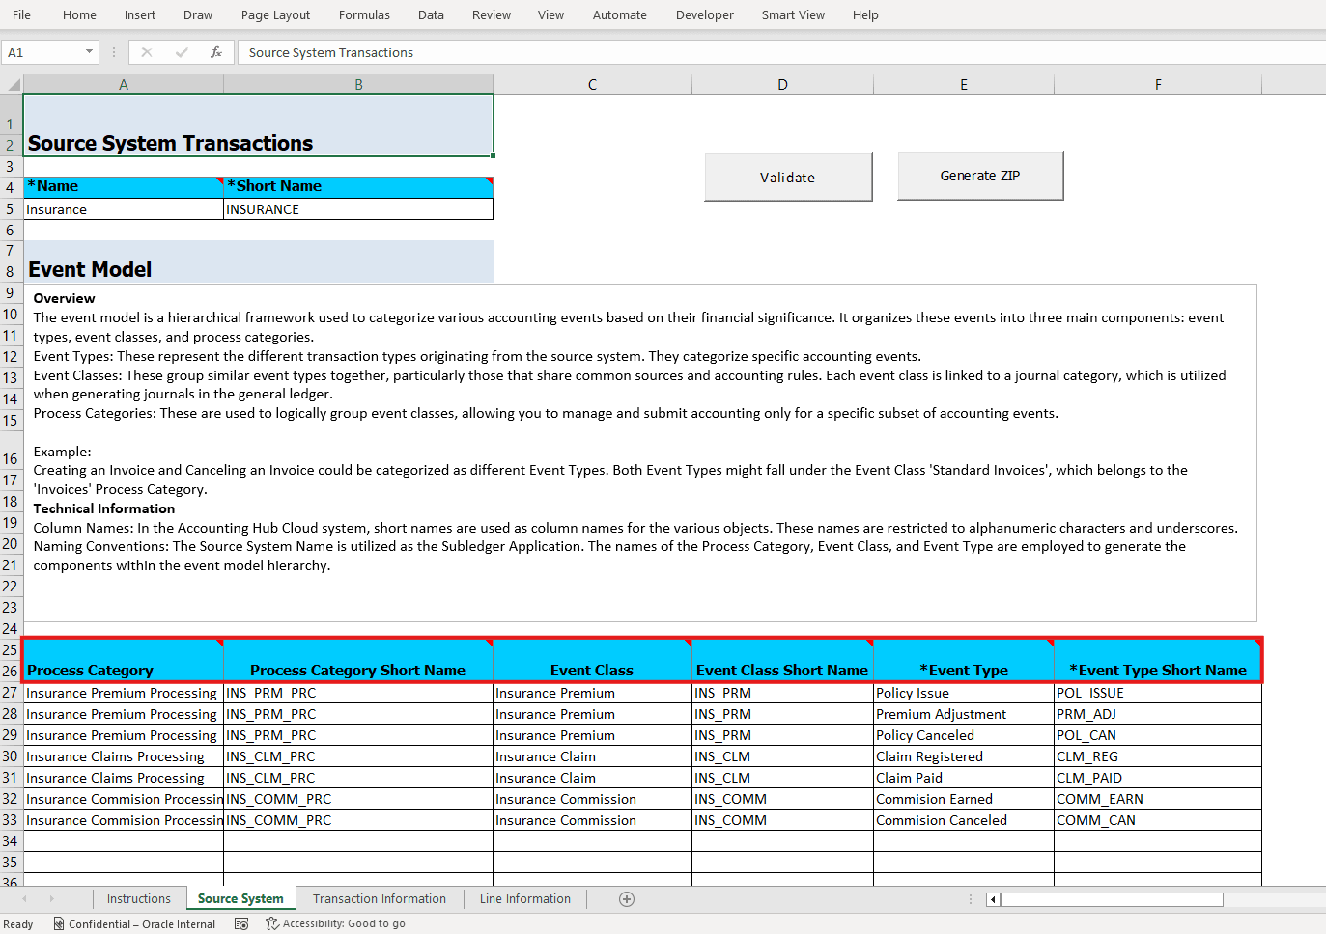Open the Developer ribbon tab
This screenshot has height=934, width=1326.
click(704, 14)
